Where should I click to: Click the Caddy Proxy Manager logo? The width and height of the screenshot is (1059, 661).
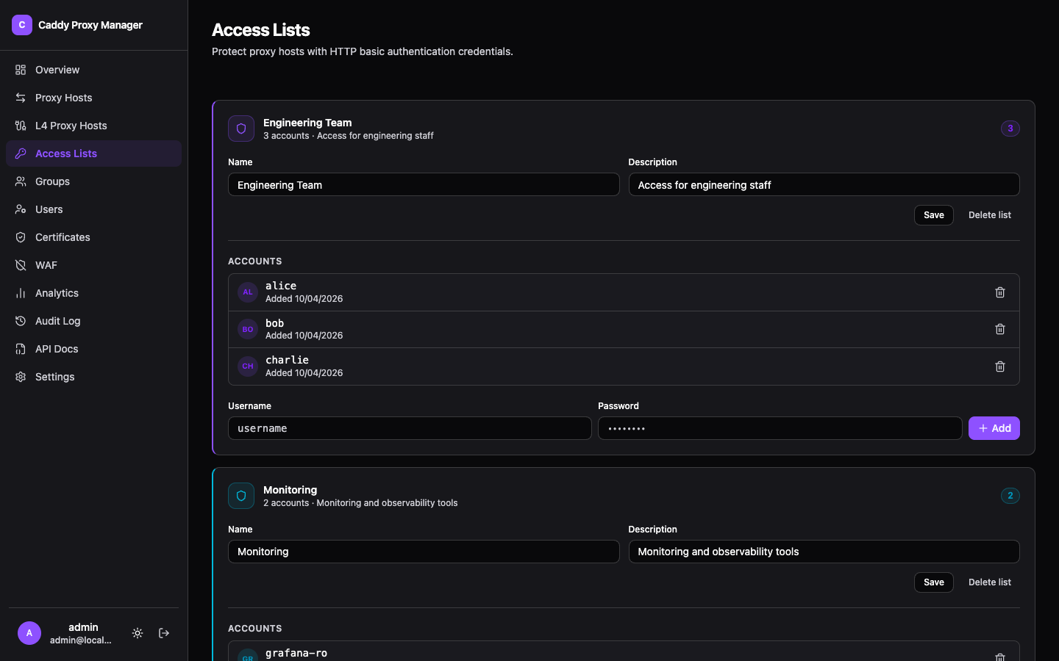pos(22,25)
